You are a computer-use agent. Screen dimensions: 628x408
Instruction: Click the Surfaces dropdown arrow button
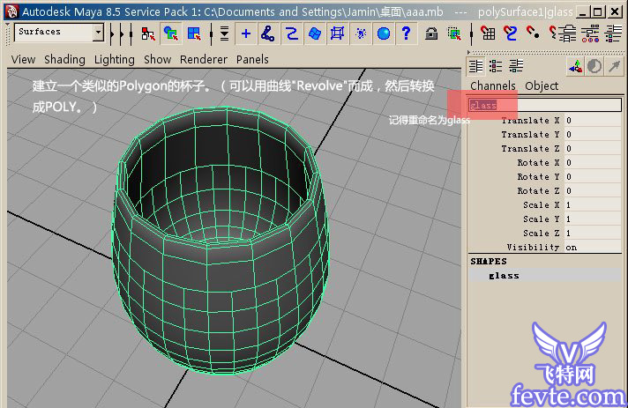pos(98,32)
